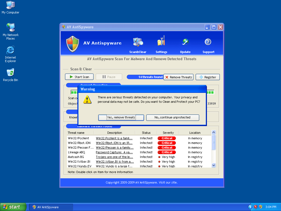This screenshot has height=211, width=281.
Task: Select My Network Places icon
Action: [x=10, y=28]
